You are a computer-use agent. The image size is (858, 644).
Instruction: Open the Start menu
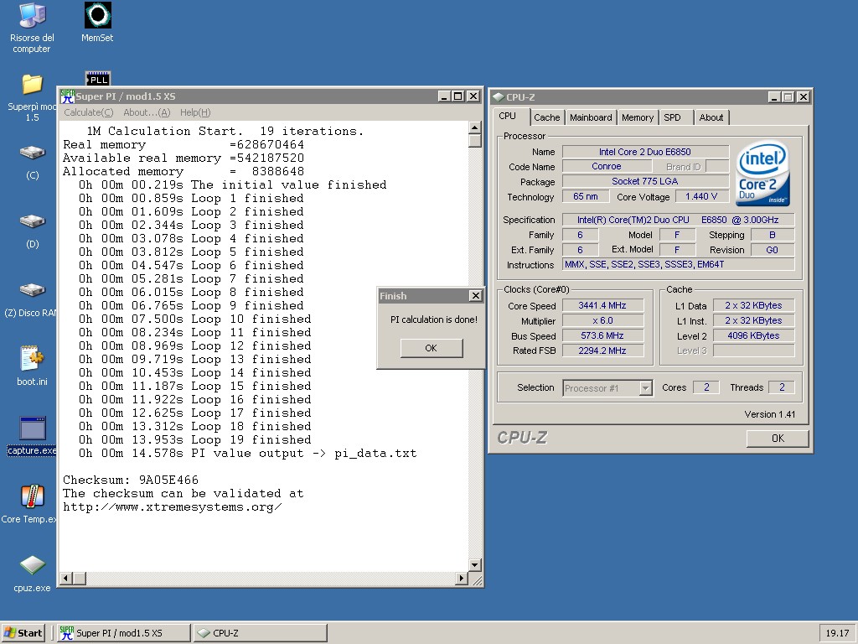click(x=23, y=633)
